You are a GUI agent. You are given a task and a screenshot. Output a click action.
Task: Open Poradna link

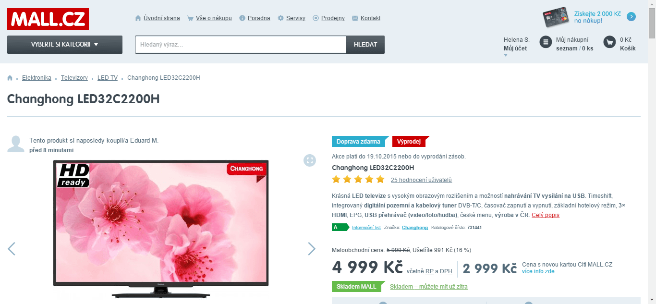point(259,18)
